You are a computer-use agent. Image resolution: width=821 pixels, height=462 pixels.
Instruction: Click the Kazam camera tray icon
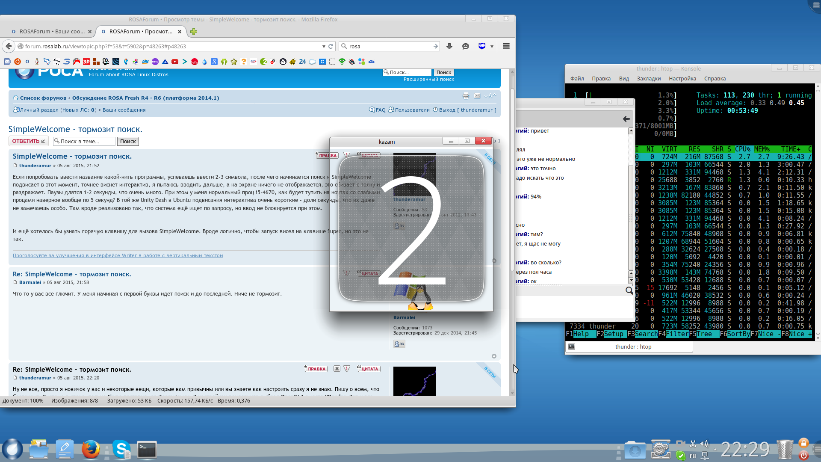click(x=680, y=444)
